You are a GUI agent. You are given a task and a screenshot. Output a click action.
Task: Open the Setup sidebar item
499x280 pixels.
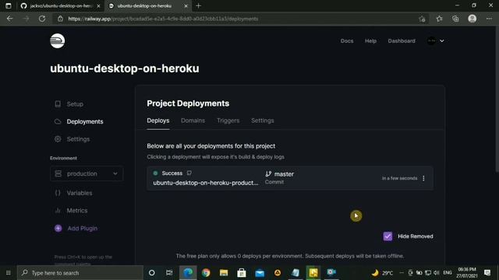click(75, 104)
